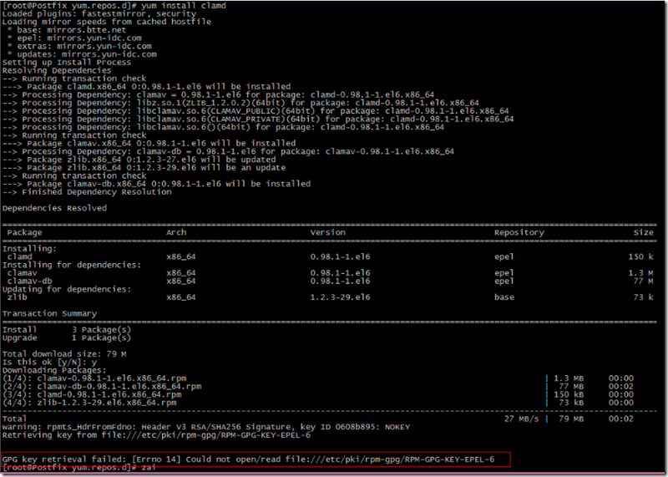Click the 'Version' column header
668x477 pixels.
coord(327,232)
